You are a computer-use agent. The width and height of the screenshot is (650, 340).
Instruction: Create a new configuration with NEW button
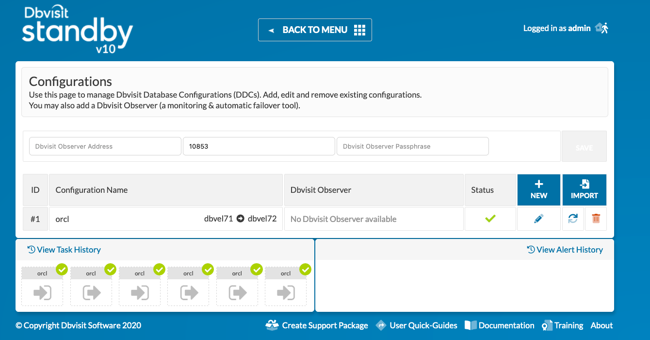pos(538,190)
